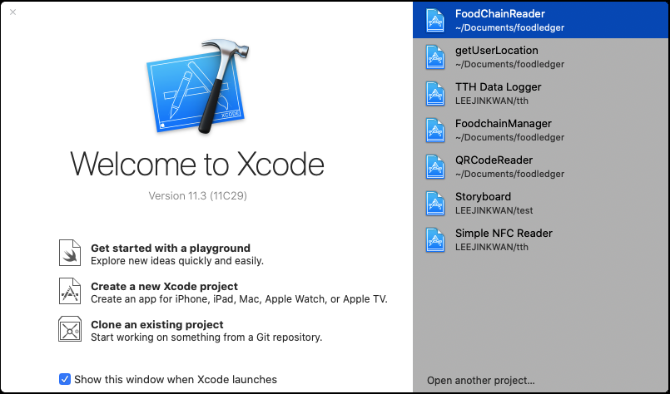Open the recent project named Storyboard

(x=482, y=197)
